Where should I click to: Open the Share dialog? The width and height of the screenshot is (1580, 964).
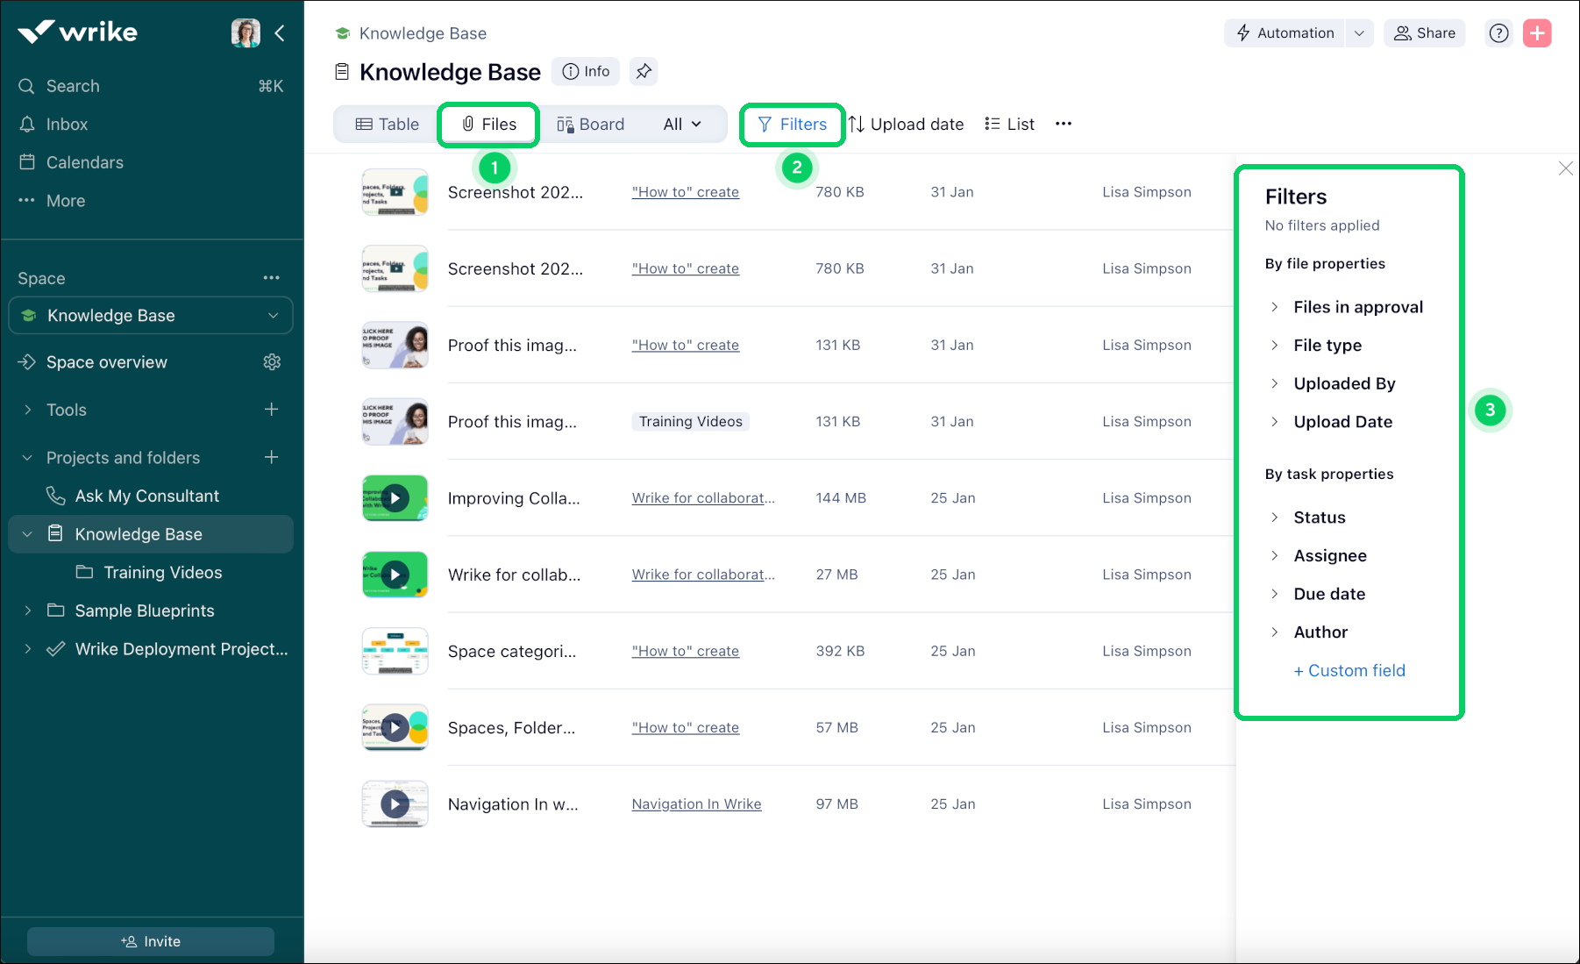point(1424,32)
